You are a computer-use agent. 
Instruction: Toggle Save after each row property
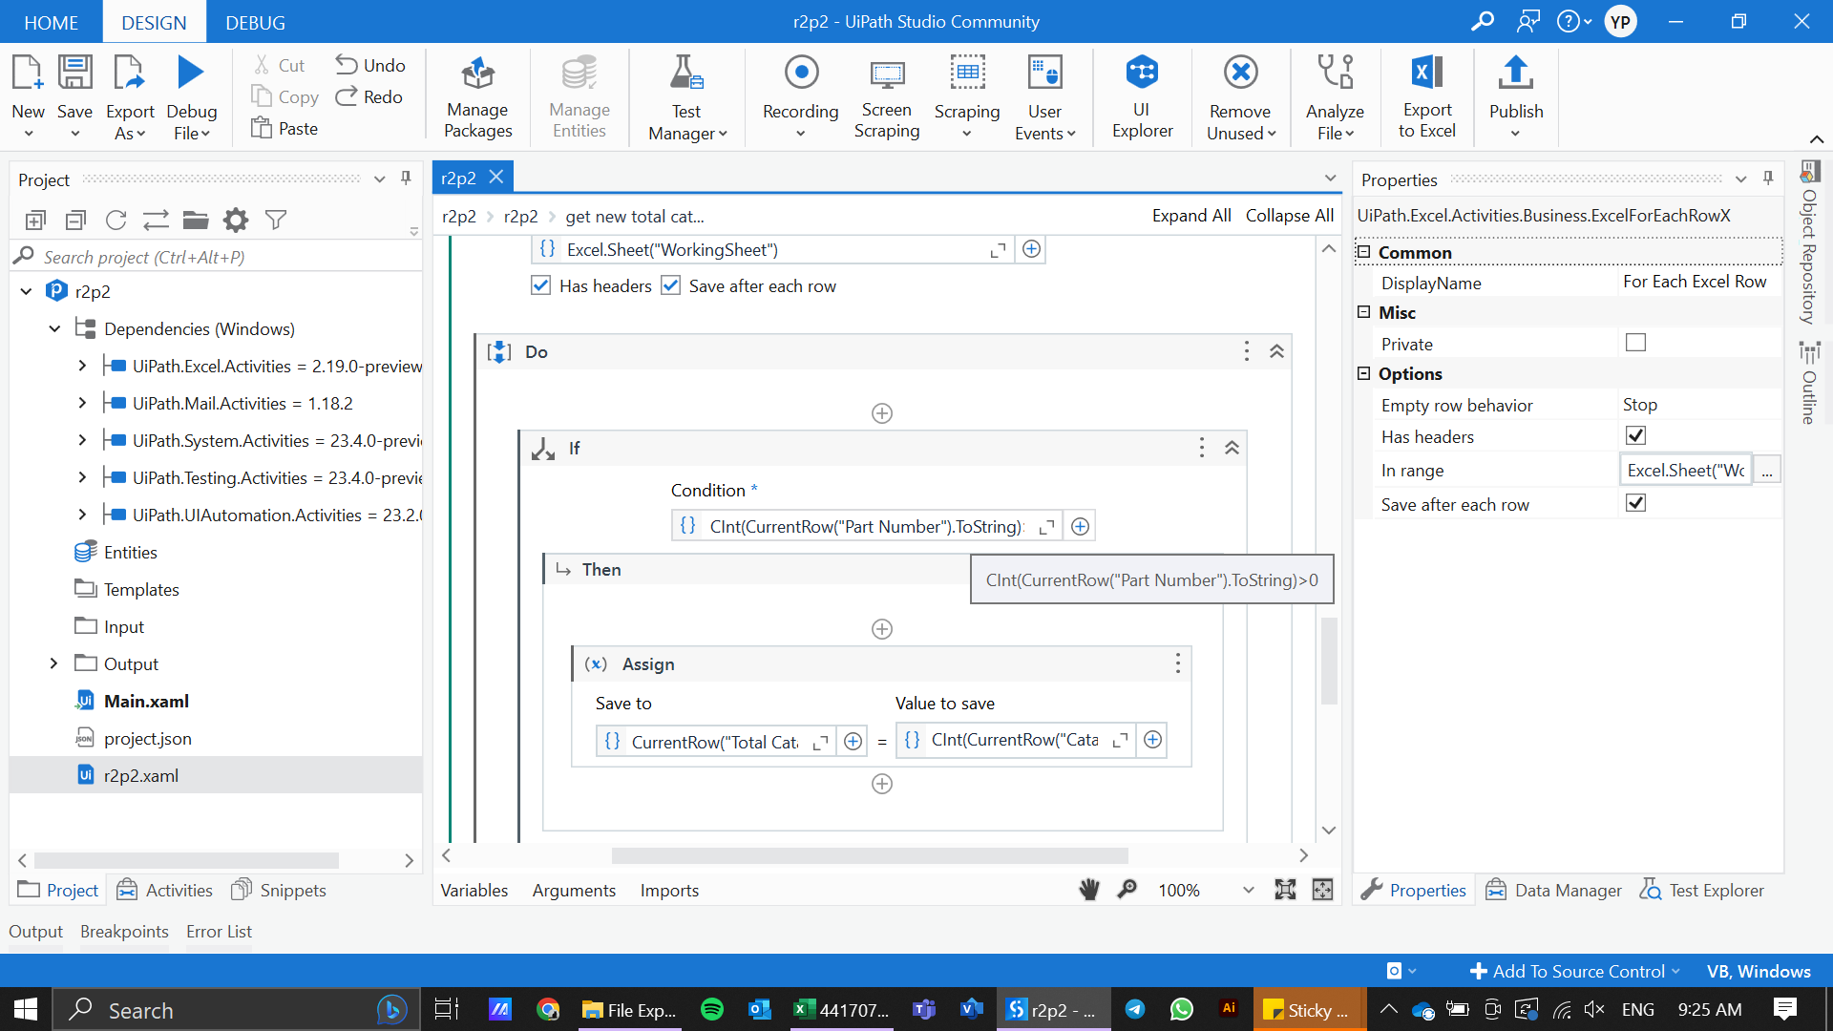(1635, 503)
